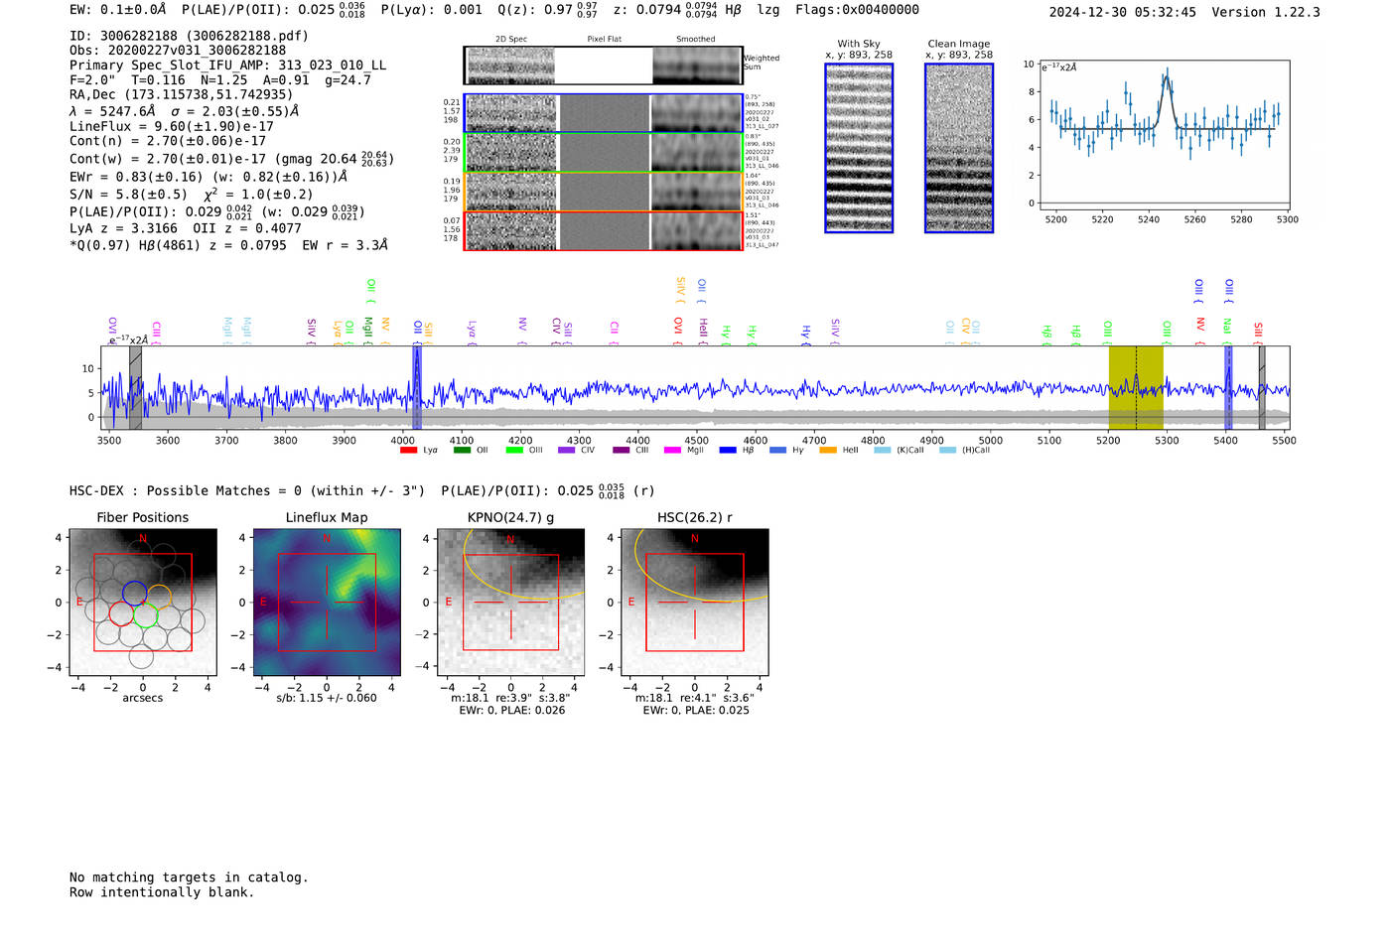Select the green-bordered 2D spectrum row

[x=603, y=152]
